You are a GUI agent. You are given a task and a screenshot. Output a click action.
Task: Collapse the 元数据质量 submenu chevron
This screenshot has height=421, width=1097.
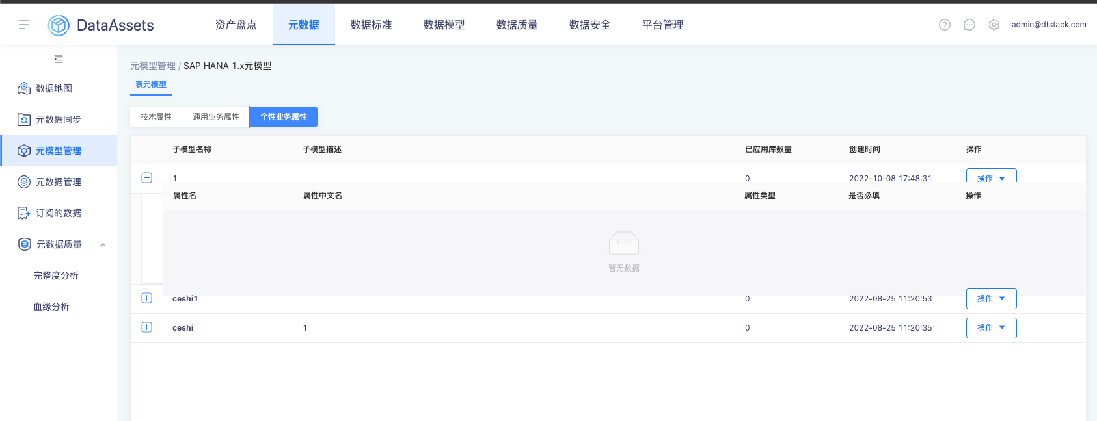103,245
